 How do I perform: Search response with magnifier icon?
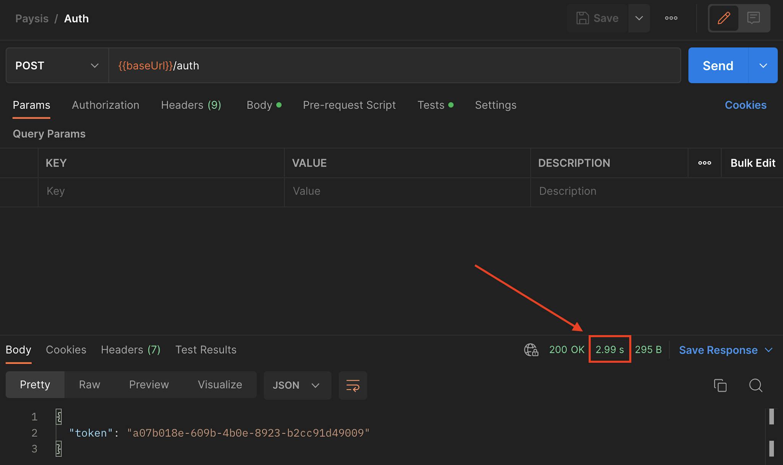point(755,385)
